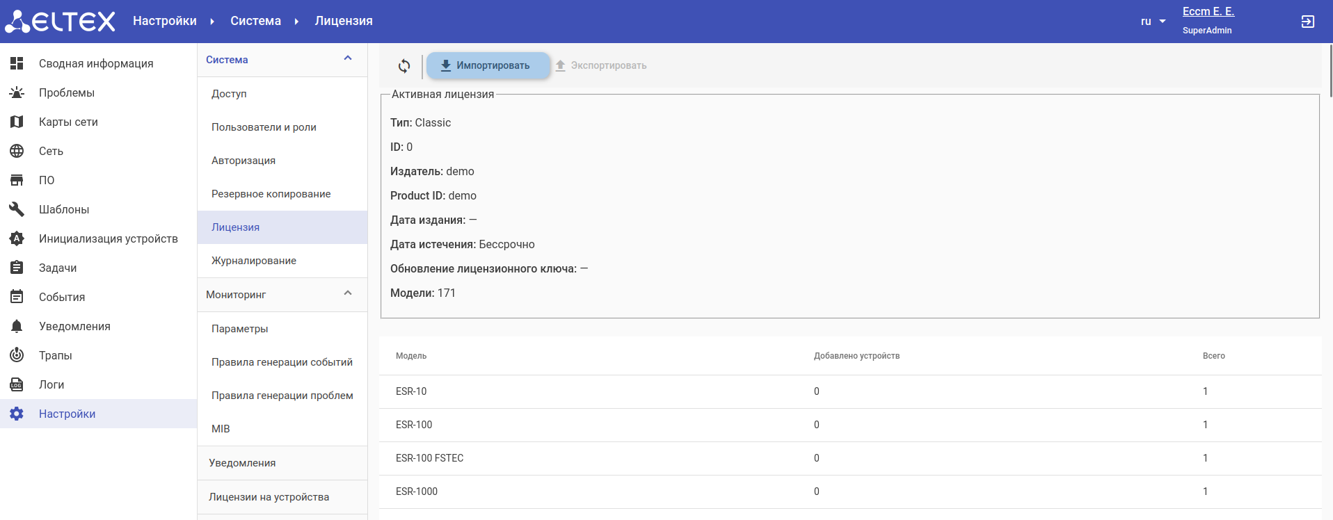Open Журналирование settings item
Viewport: 1333px width, 520px height.
tap(253, 261)
